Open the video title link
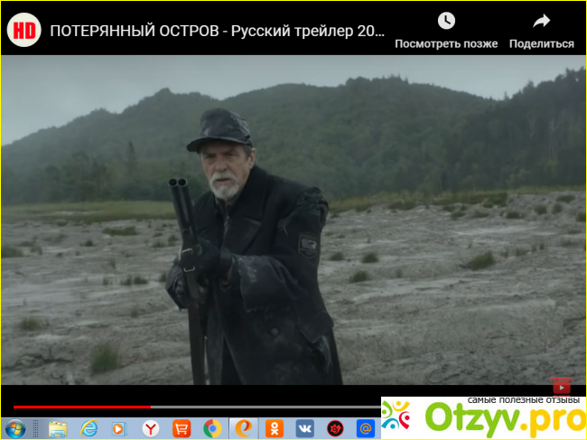Image resolution: width=587 pixels, height=440 pixels. point(217,31)
